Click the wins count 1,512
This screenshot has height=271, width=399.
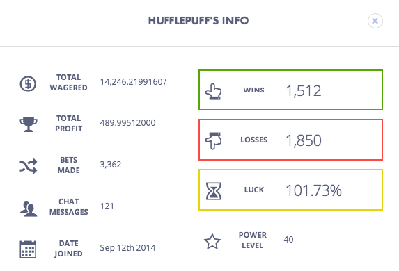coord(304,91)
